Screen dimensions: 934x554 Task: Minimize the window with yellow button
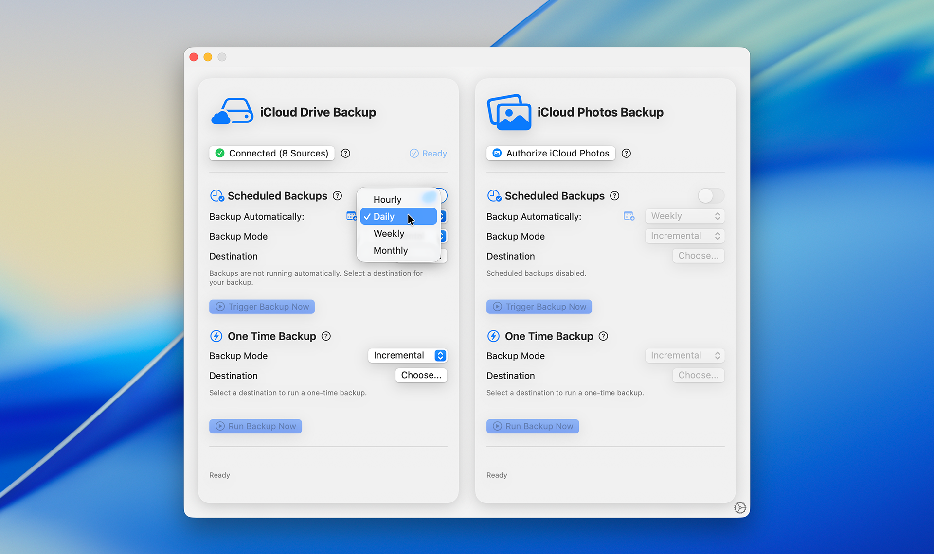[208, 57]
